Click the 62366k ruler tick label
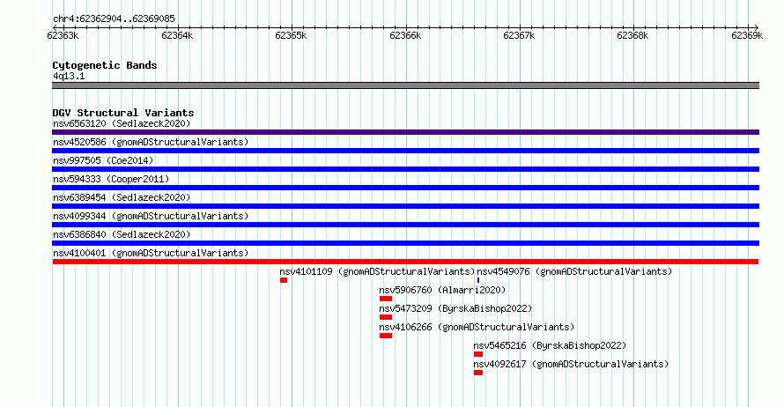The height and width of the screenshot is (407, 784). click(405, 35)
